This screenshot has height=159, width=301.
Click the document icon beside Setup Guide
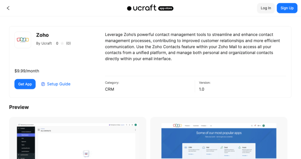coord(43,84)
